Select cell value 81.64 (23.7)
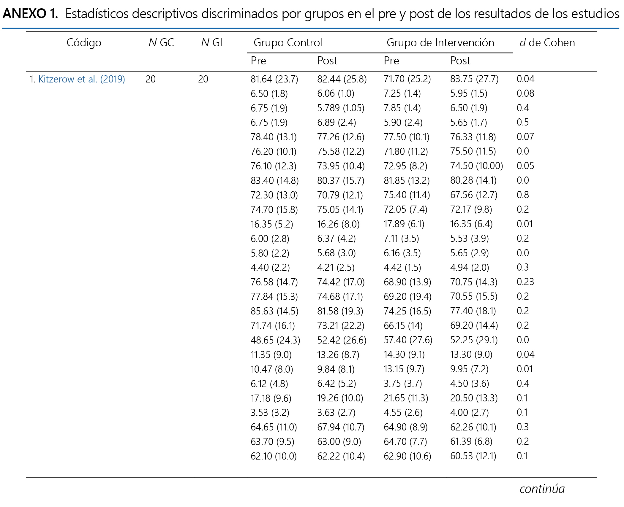Image resolution: width=624 pixels, height=507 pixels. (x=274, y=79)
